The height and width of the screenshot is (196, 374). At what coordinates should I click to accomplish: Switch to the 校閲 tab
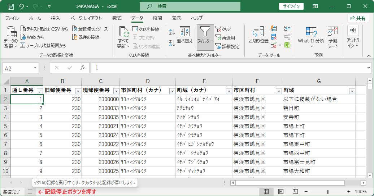pyautogui.click(x=157, y=18)
